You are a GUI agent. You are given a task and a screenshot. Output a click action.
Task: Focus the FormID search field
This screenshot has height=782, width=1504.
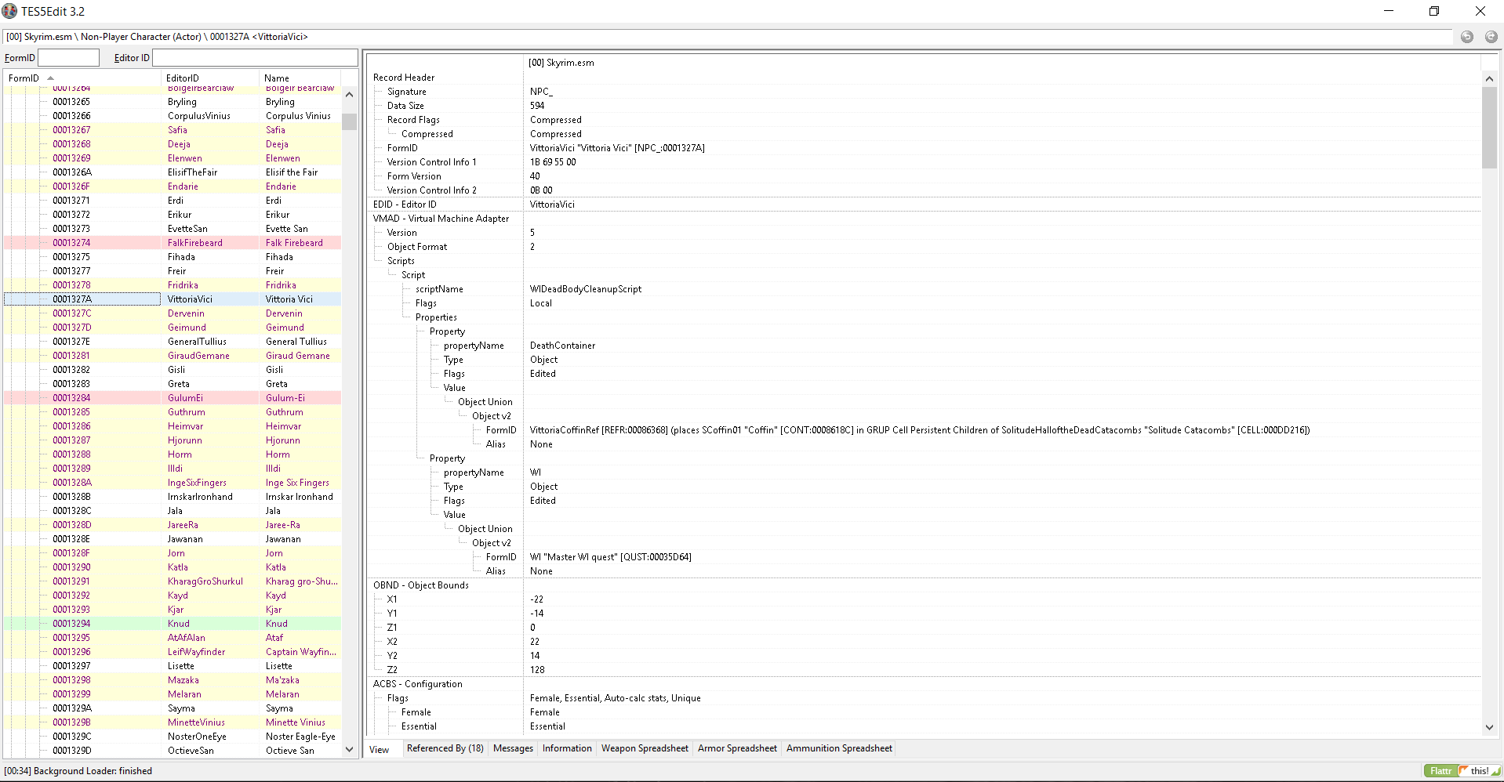[69, 57]
